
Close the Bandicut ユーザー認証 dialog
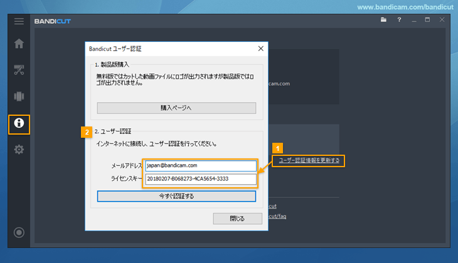261,49
